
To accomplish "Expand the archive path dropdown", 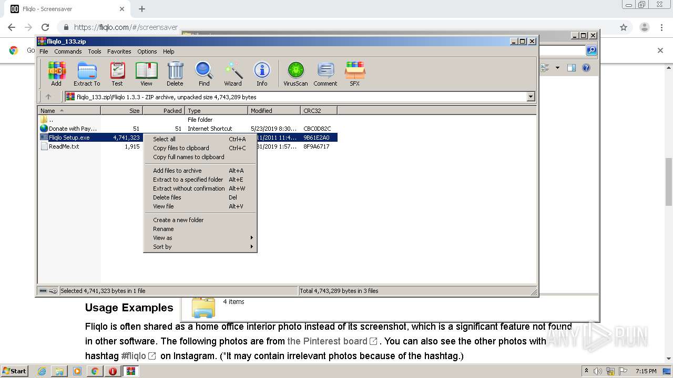I will click(x=531, y=97).
